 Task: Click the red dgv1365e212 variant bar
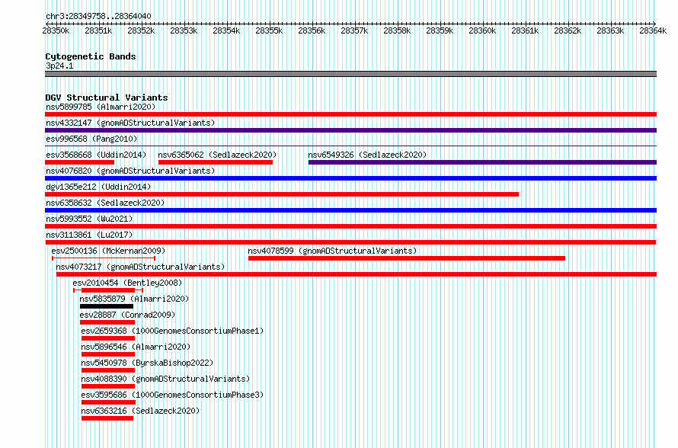click(x=282, y=194)
